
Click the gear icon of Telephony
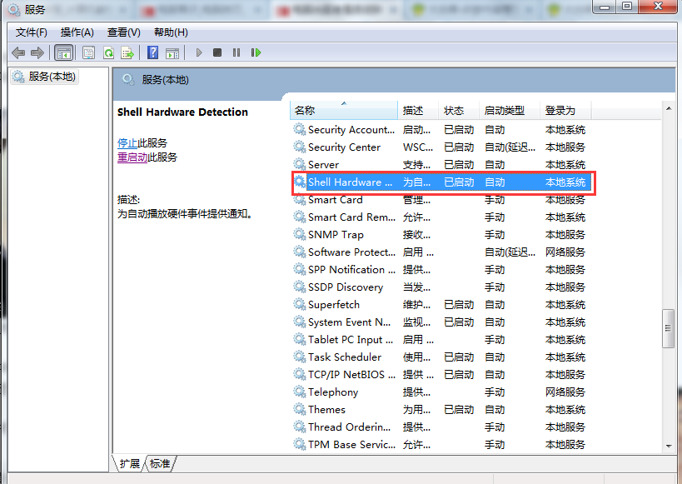click(299, 392)
